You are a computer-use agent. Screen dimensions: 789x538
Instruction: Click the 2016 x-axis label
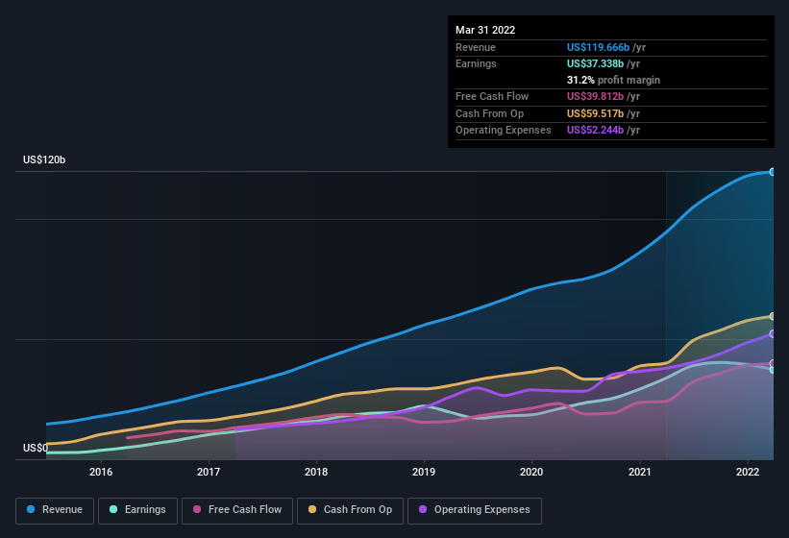101,472
